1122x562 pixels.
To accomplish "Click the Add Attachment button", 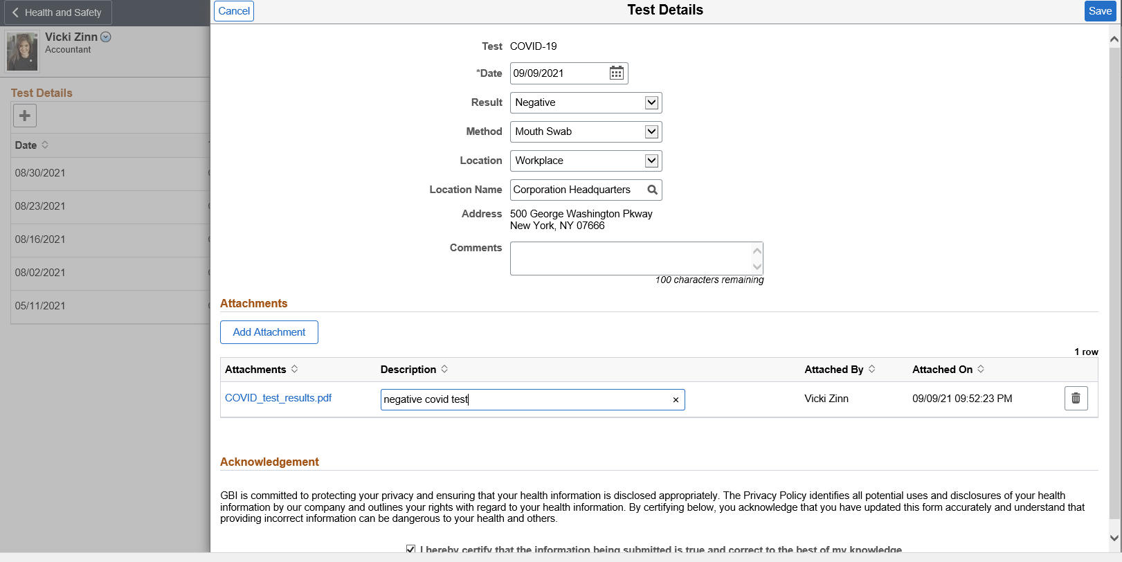I will tap(269, 332).
